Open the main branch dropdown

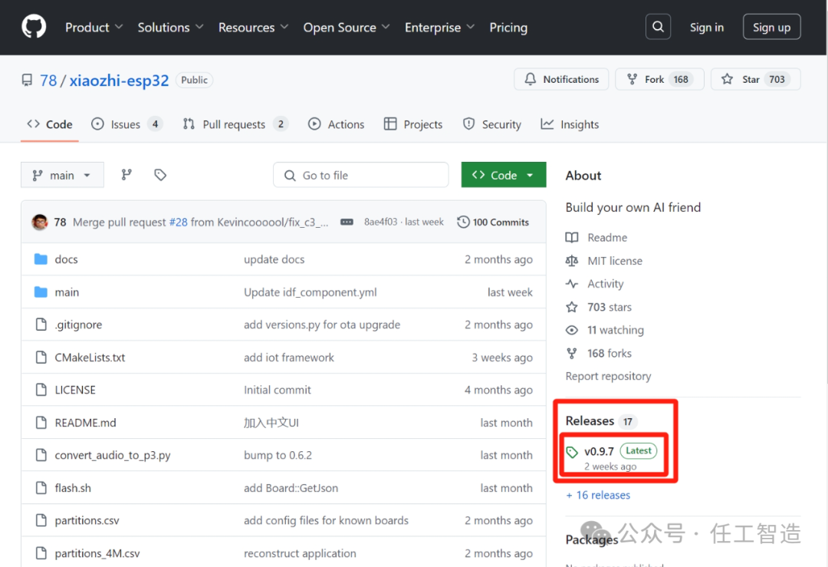(62, 175)
